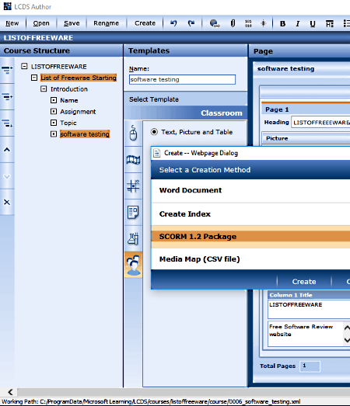Click the second add-item icon in Course Structure sidebar

point(7,96)
